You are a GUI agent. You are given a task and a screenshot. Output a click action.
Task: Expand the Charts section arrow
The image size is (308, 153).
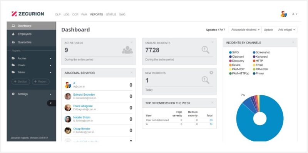50,65
